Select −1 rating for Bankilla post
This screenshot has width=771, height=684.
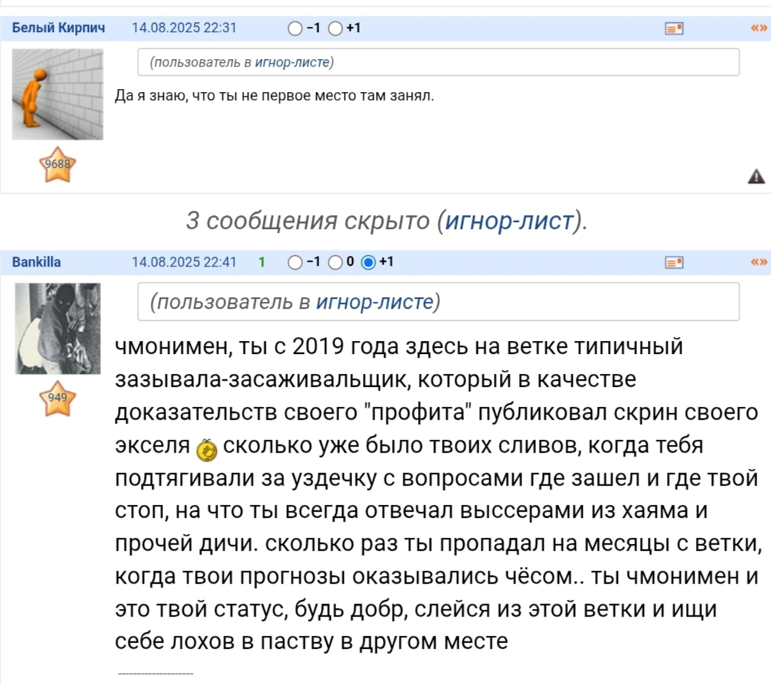pos(295,262)
